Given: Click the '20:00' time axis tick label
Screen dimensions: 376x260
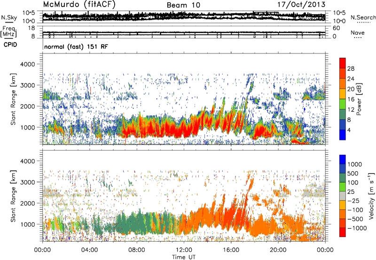Looking at the screenshot, I should pyautogui.click(x=278, y=250).
